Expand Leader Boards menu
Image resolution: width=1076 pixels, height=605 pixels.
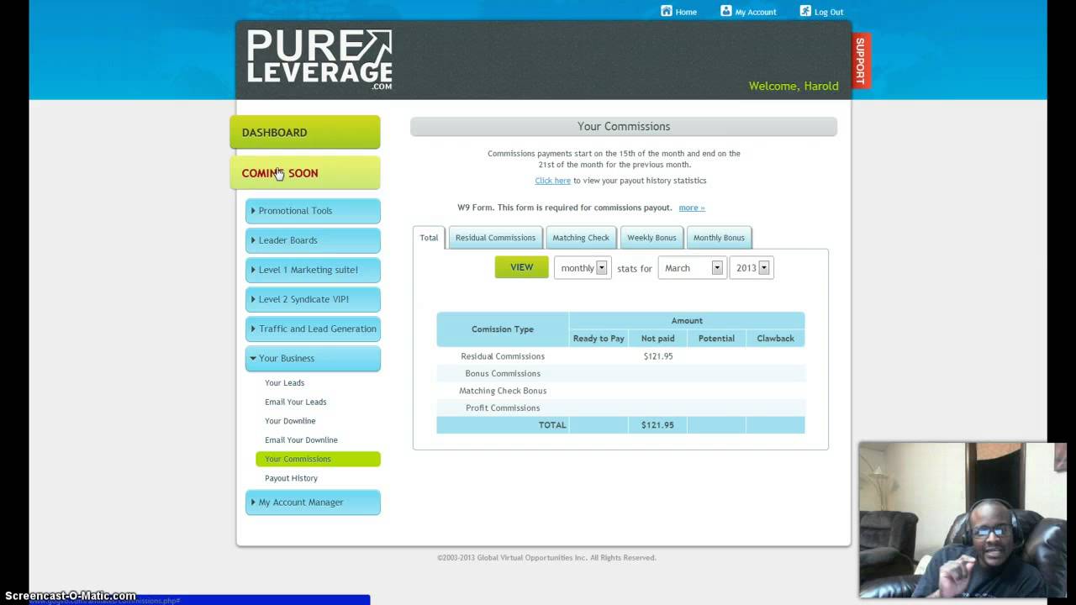(313, 240)
